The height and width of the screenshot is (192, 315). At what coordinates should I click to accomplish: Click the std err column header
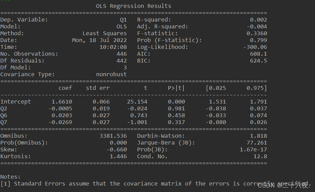click(x=98, y=88)
